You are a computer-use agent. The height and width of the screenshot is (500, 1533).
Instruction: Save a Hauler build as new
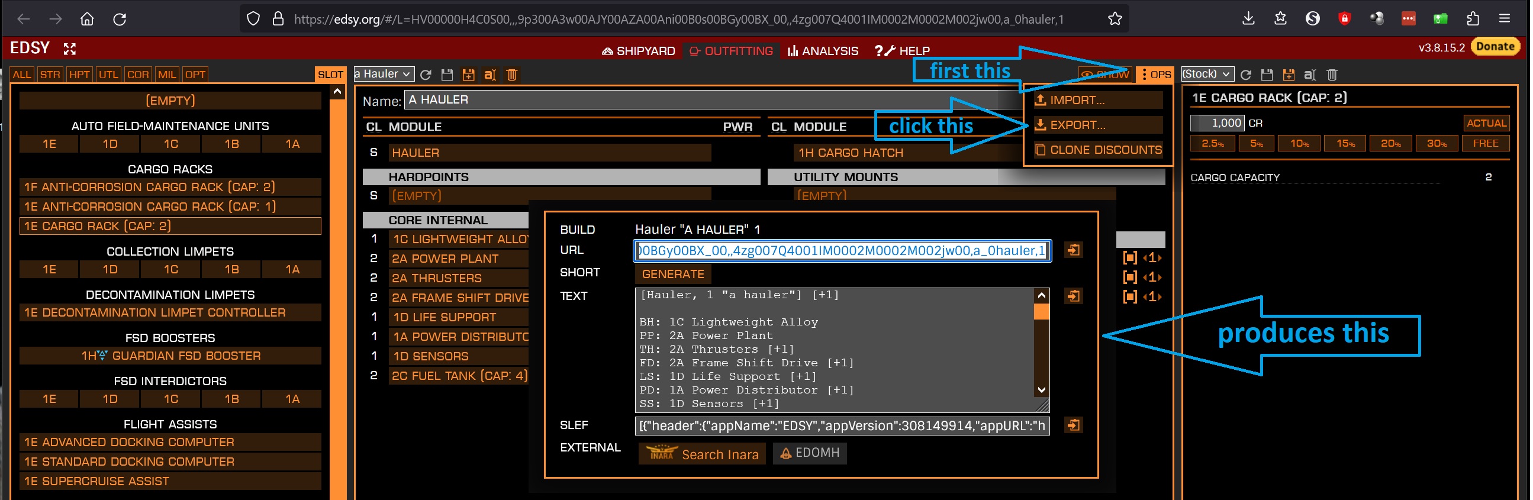[469, 75]
